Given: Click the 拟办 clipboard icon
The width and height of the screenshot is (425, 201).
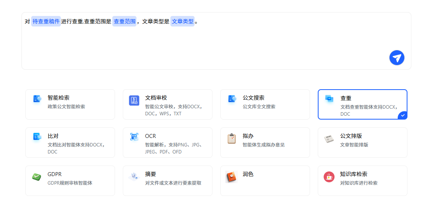Looking at the screenshot, I should tap(232, 138).
